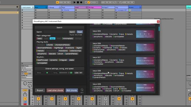Launch the arpeggio 007 clip
This screenshot has width=191, height=107.
pos(116,10)
